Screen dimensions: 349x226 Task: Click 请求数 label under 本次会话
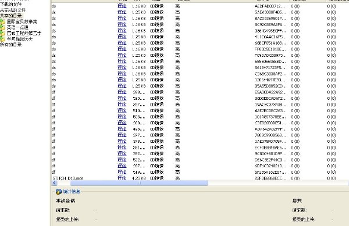pos(63,210)
